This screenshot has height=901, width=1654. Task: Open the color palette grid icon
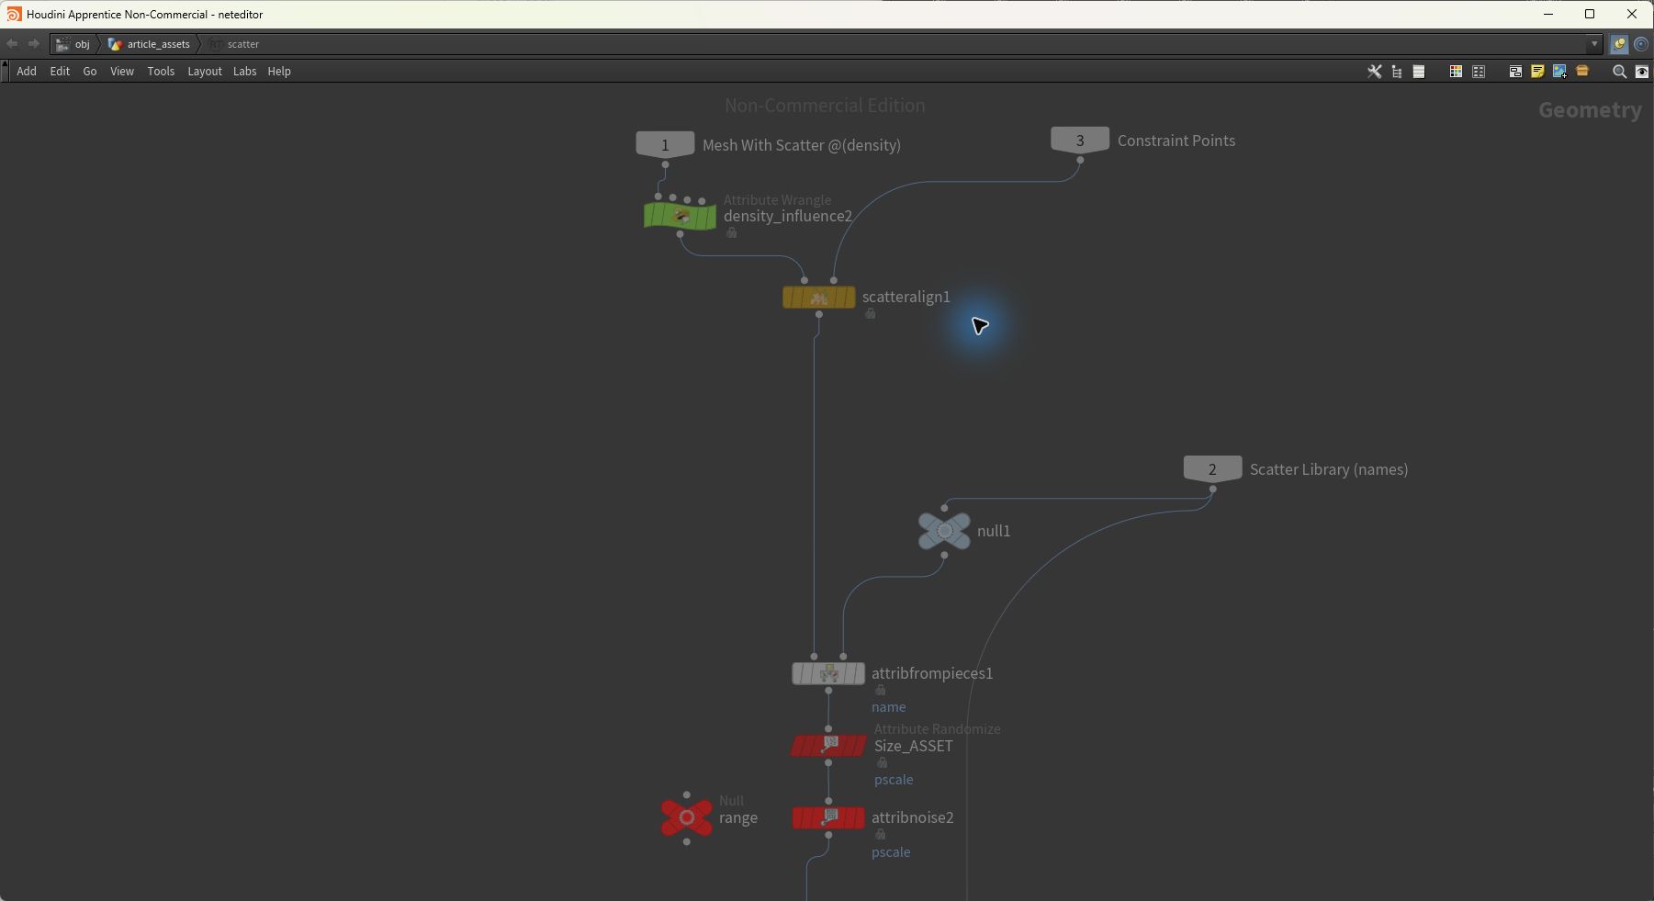pyautogui.click(x=1456, y=72)
